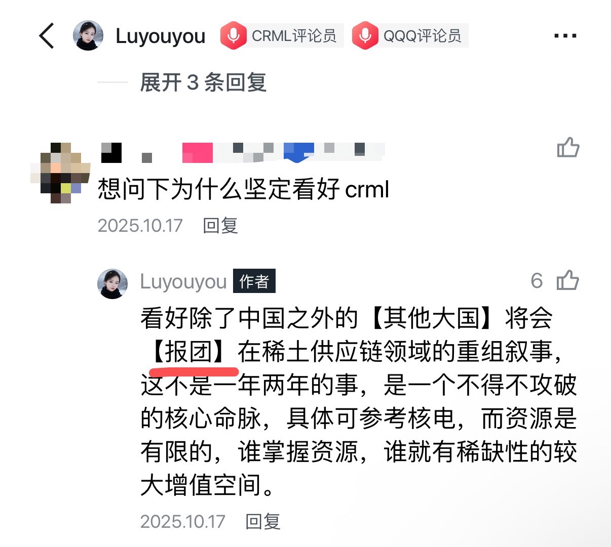
Task: Open the pixelated commenter avatar
Action: pos(61,173)
